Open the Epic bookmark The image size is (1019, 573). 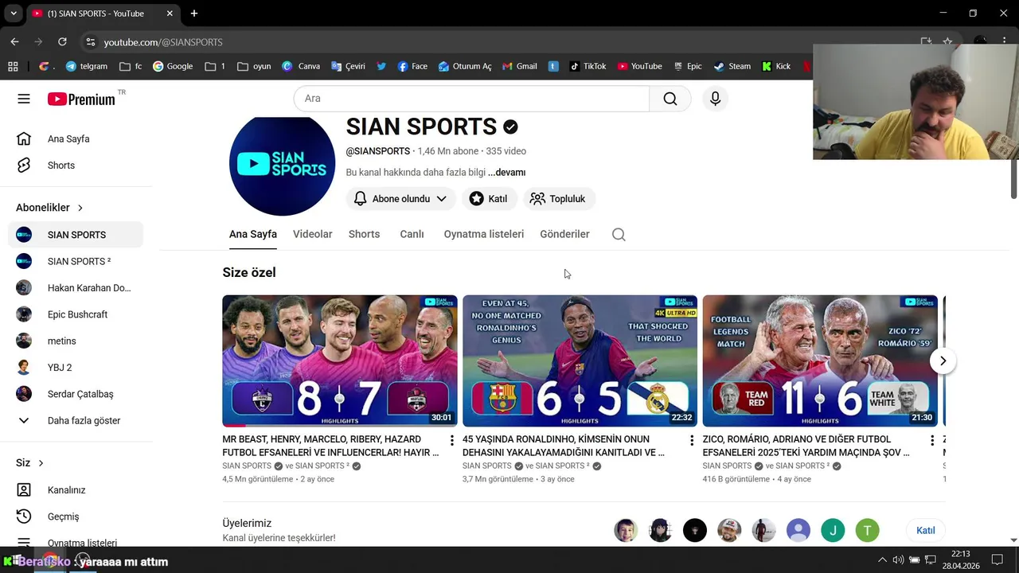click(688, 66)
